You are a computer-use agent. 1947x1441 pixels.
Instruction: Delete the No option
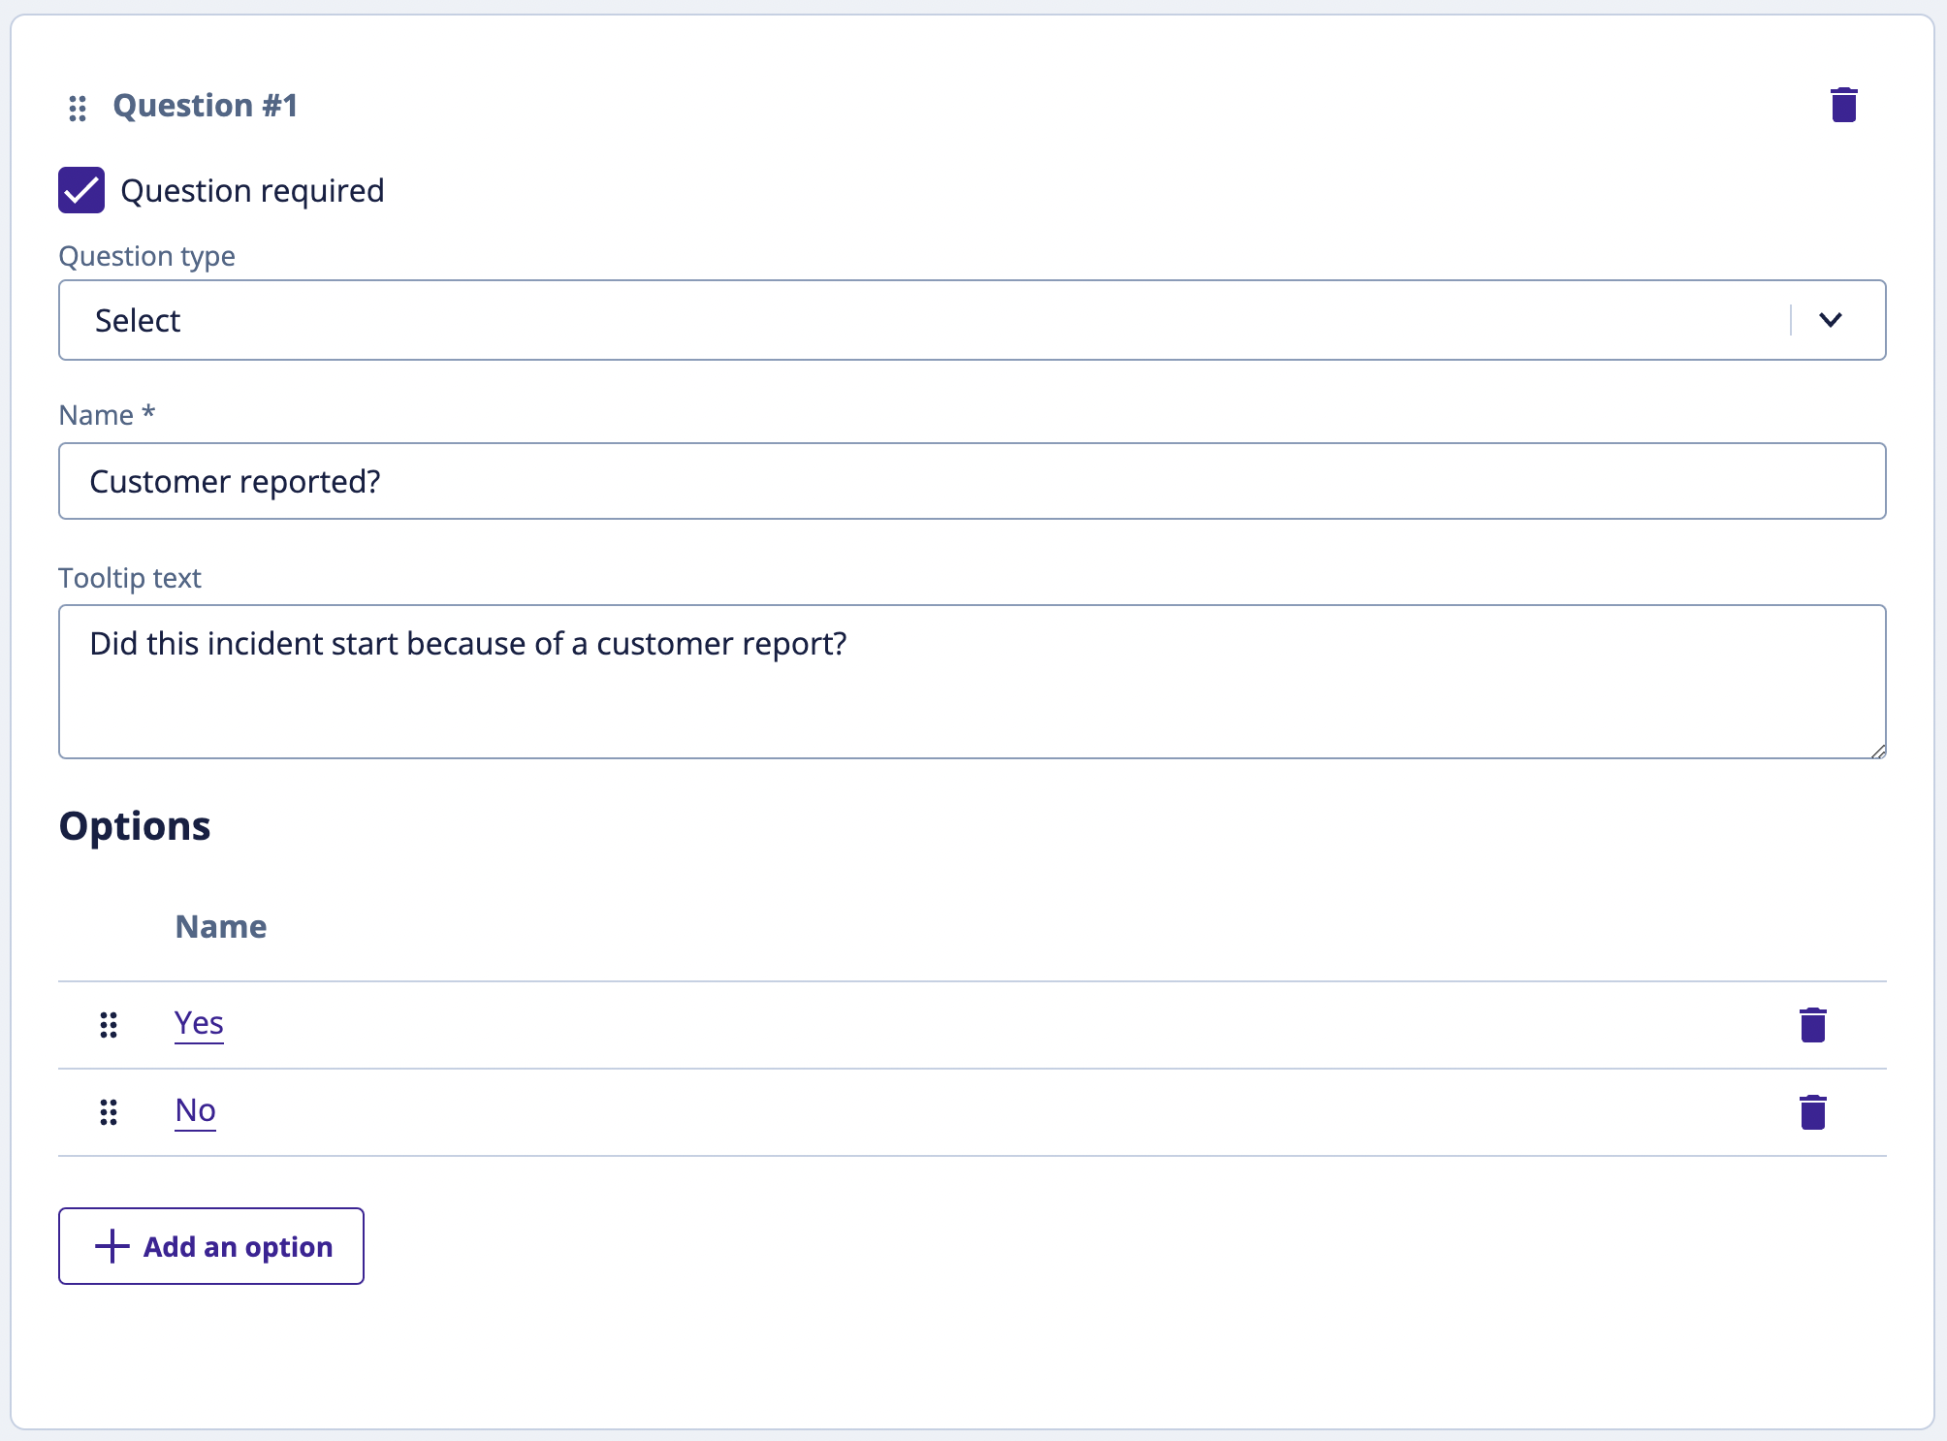[x=1812, y=1111]
